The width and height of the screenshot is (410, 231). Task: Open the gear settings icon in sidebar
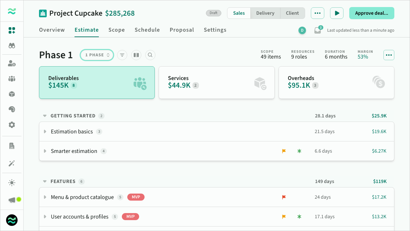click(x=12, y=125)
